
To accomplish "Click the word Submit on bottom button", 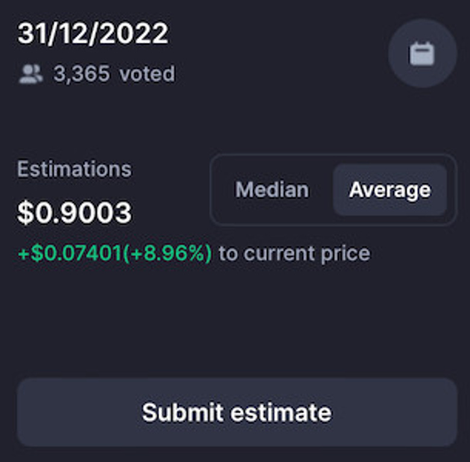I will pos(183,413).
